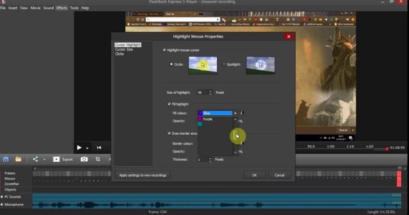Click the Save disk icon in toolbar
Viewport: 409px width, 215px height.
click(x=6, y=159)
